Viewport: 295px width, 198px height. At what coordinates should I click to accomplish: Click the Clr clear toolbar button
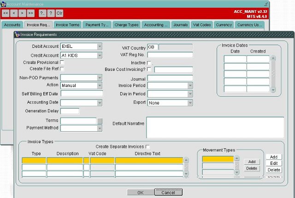coord(59,13)
